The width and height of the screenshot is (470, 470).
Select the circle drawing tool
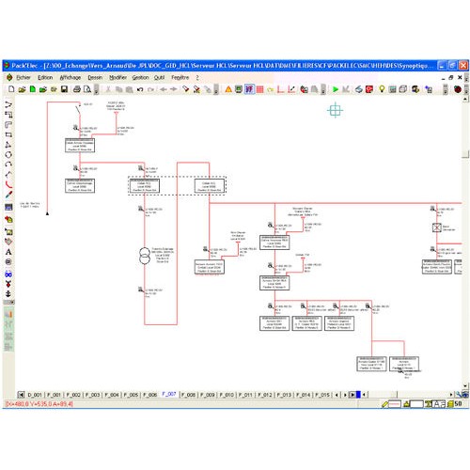point(8,155)
